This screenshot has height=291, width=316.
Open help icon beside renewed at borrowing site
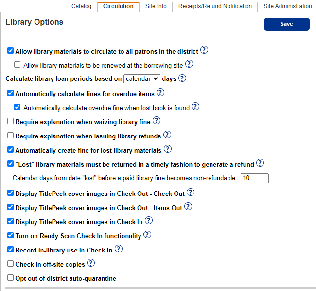[189, 64]
